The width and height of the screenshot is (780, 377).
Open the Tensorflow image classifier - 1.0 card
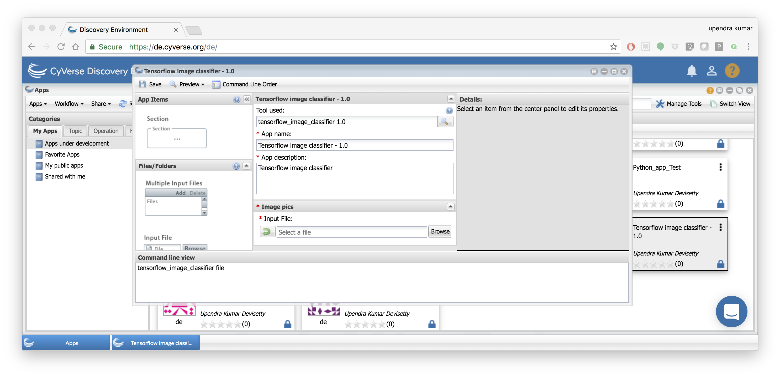[679, 244]
